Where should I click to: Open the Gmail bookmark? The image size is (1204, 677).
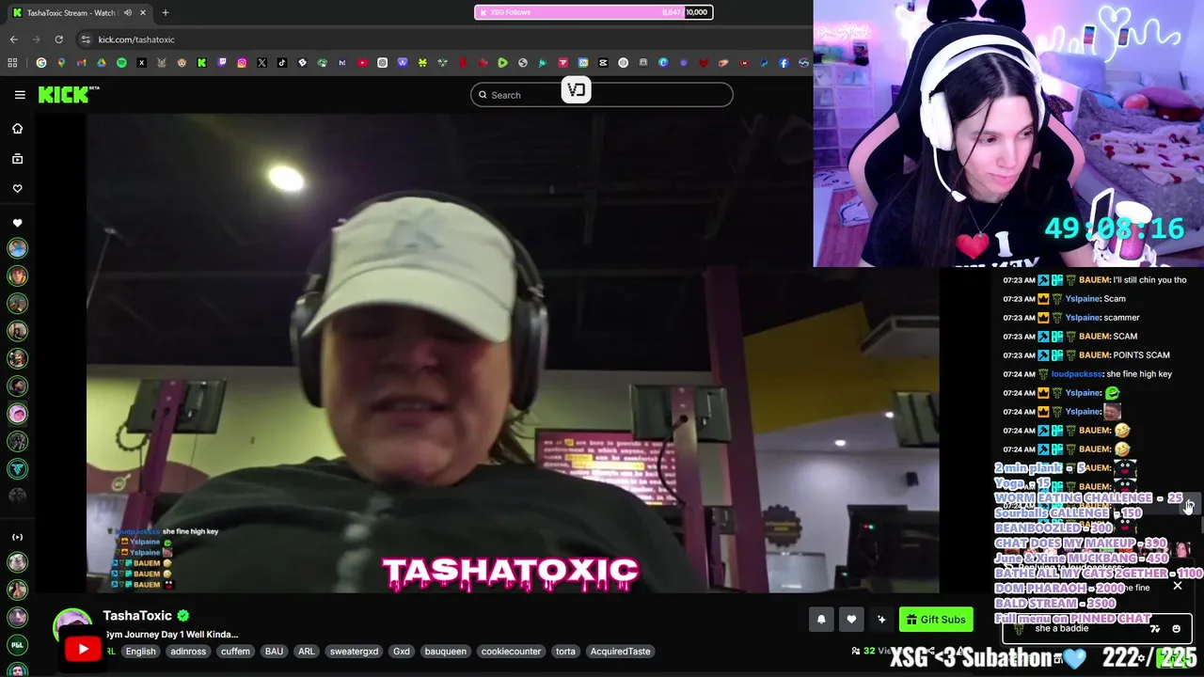coord(81,63)
